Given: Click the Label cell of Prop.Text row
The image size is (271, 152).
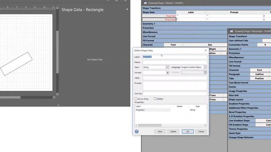Looking at the screenshot, I should pos(191,16).
